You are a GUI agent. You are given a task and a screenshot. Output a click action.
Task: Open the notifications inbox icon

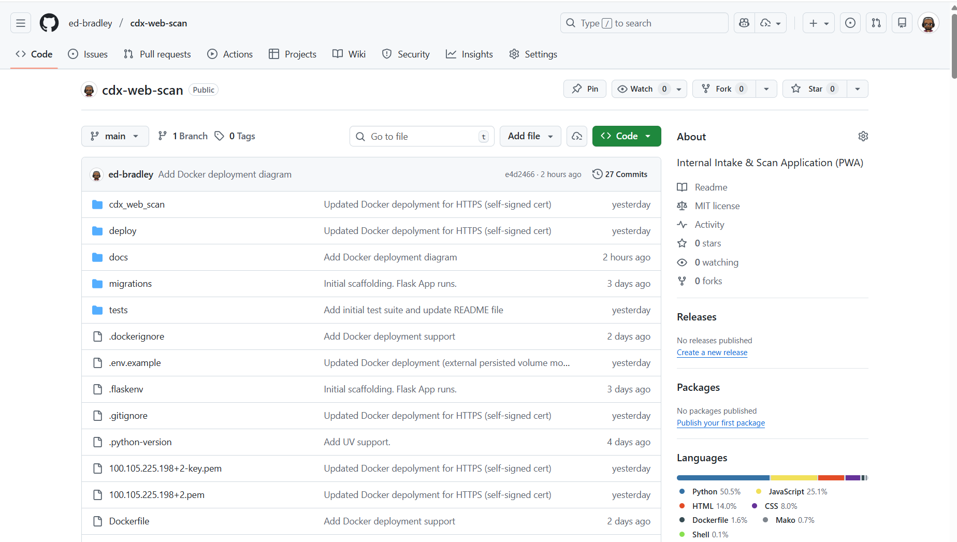coord(902,23)
